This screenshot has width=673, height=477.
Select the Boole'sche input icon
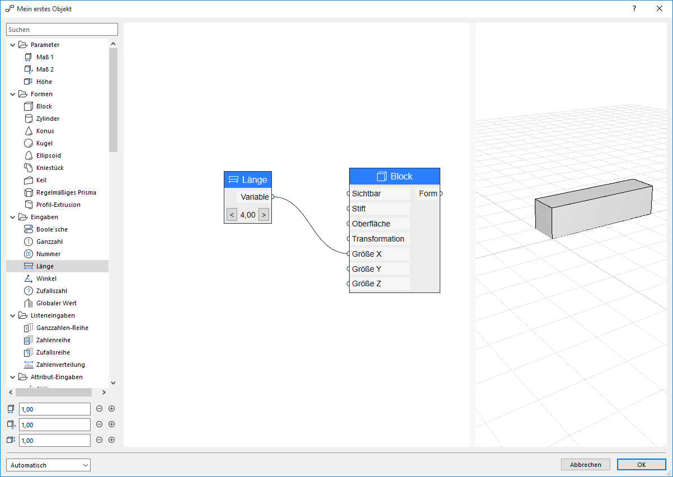click(x=29, y=229)
